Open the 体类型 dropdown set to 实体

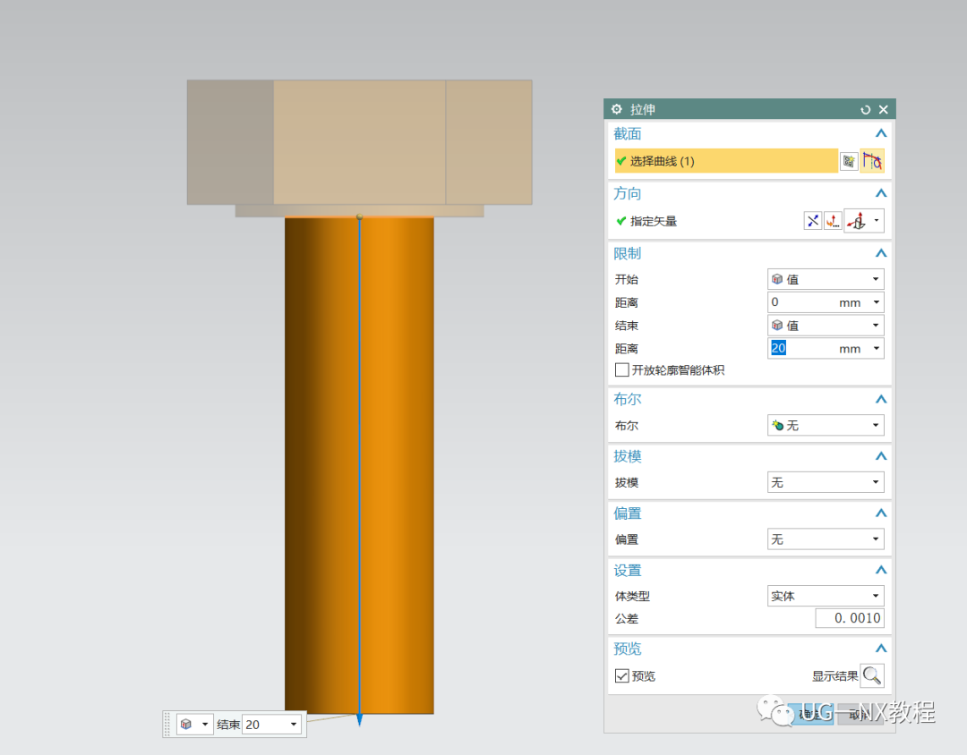826,596
